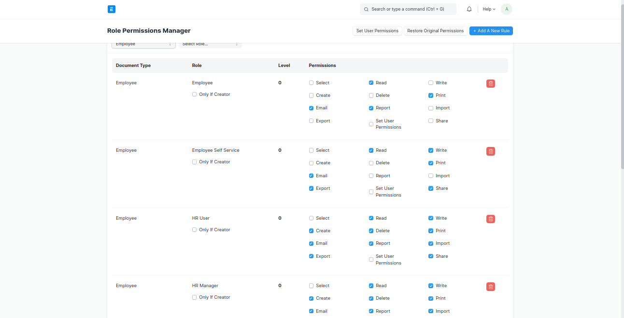Delete the HR User role rule
Viewport: 624px width, 318px height.
tap(491, 219)
